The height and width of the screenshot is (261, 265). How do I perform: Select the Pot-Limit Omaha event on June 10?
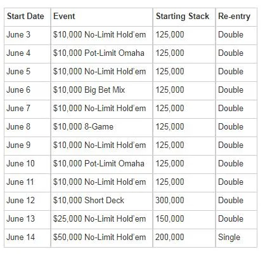point(101,164)
